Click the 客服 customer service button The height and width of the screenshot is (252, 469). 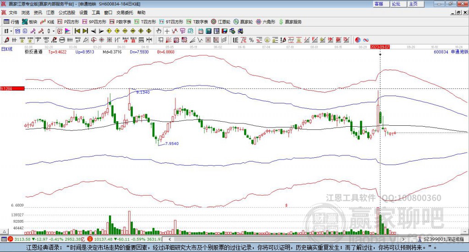[x=381, y=4]
